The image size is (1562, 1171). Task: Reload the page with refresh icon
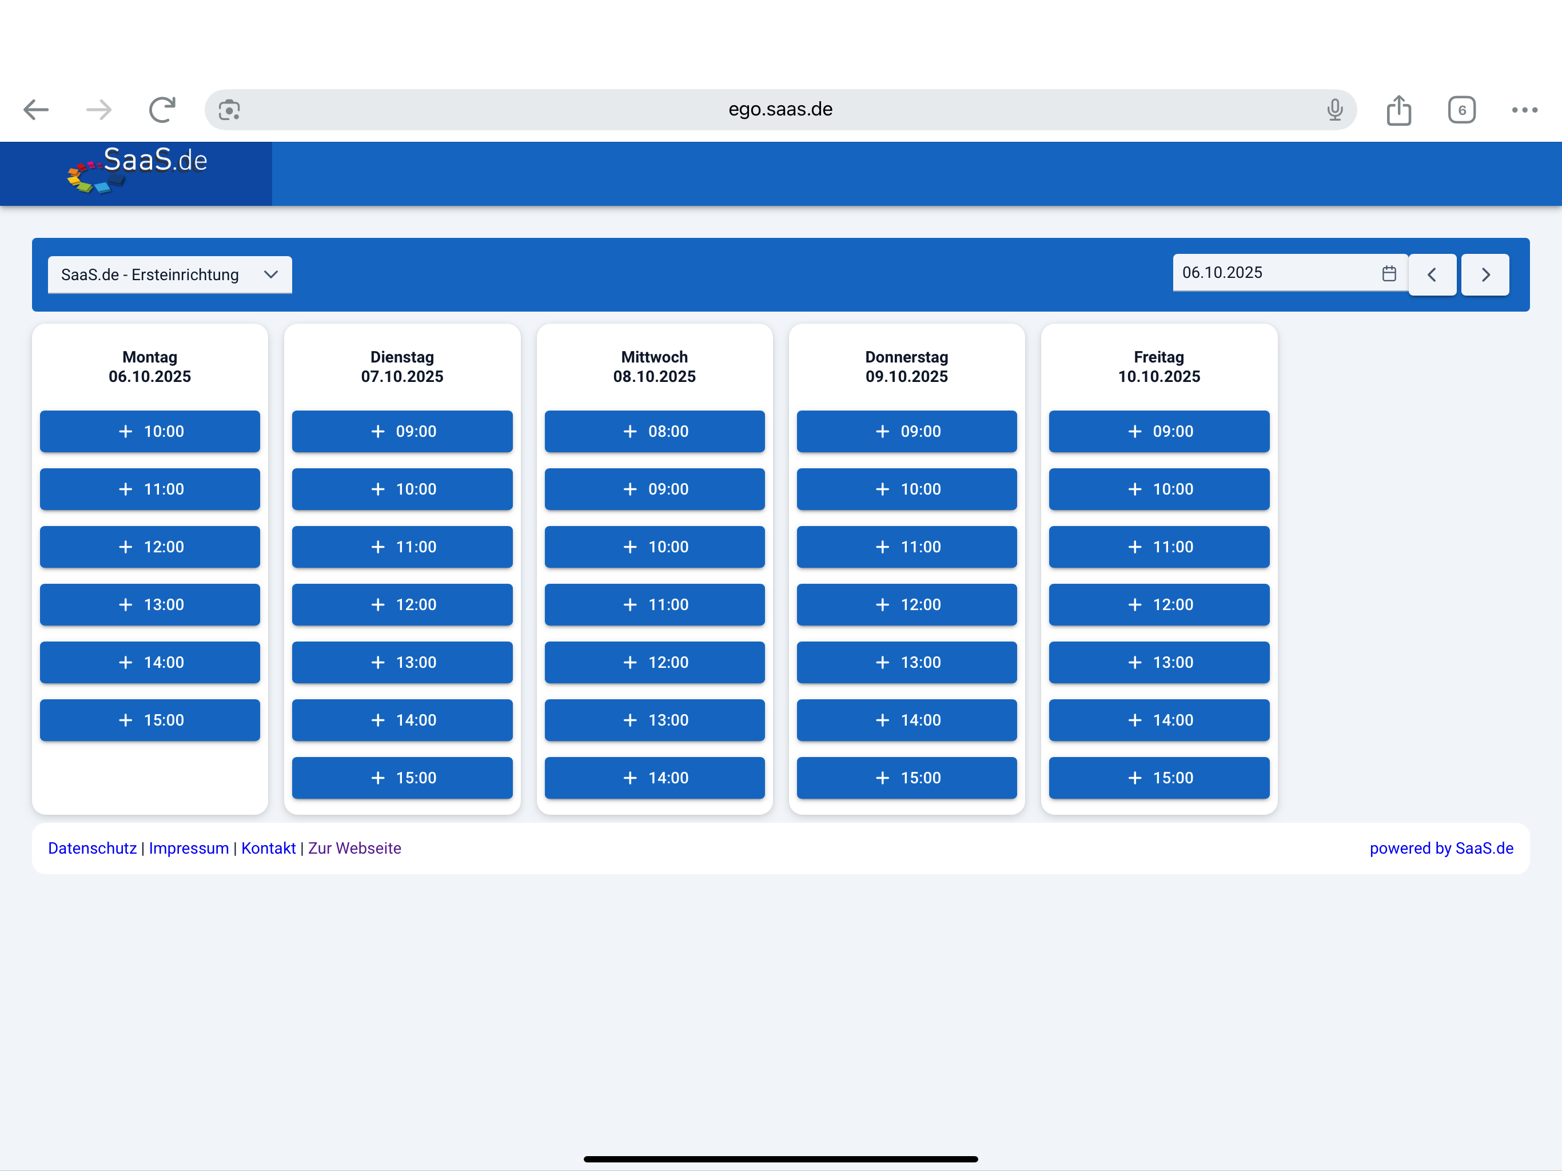tap(162, 109)
